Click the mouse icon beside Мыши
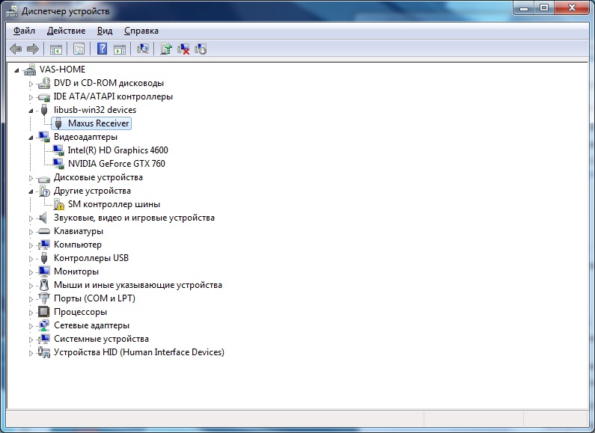595x433 pixels. (44, 285)
